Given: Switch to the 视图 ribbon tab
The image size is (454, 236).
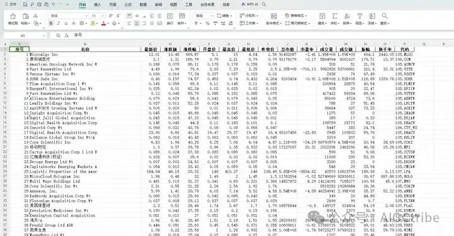Looking at the screenshot, I should click(x=173, y=4).
